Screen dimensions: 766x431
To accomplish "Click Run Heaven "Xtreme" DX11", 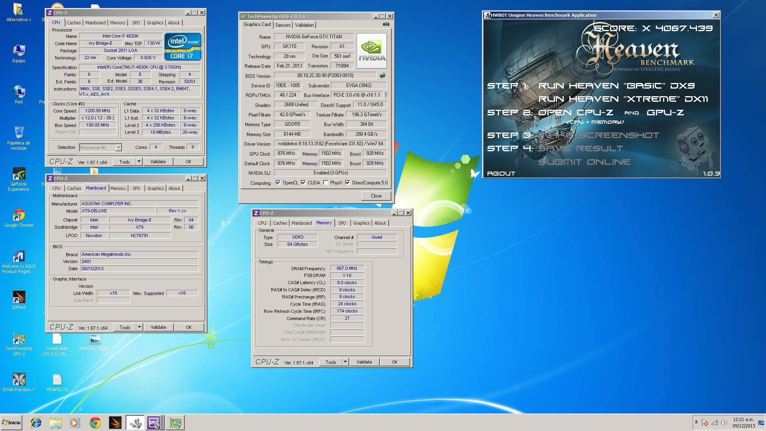I will [x=623, y=99].
